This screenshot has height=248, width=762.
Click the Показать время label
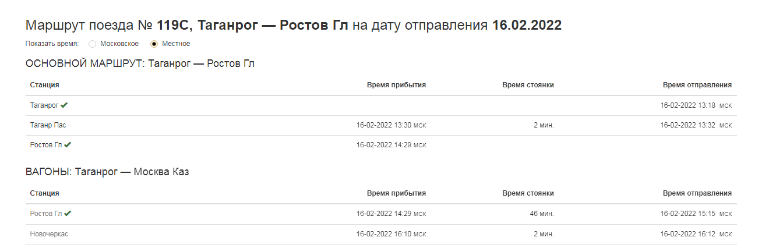pyautogui.click(x=52, y=44)
